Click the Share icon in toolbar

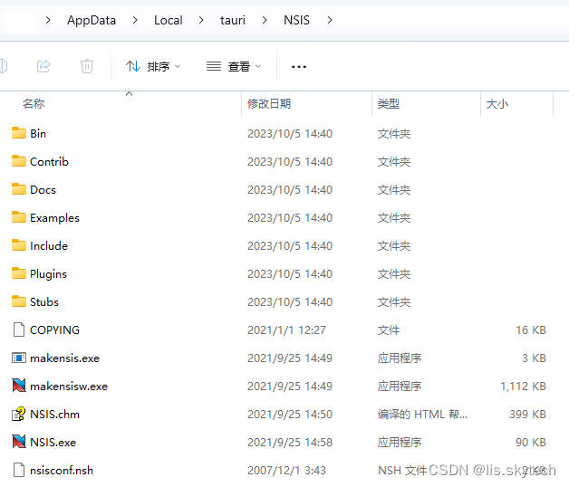click(43, 66)
